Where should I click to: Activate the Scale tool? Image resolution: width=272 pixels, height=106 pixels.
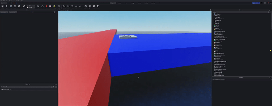click(11, 7)
